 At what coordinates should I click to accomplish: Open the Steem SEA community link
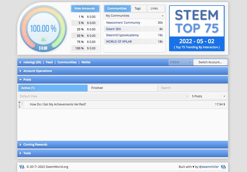click(114, 29)
